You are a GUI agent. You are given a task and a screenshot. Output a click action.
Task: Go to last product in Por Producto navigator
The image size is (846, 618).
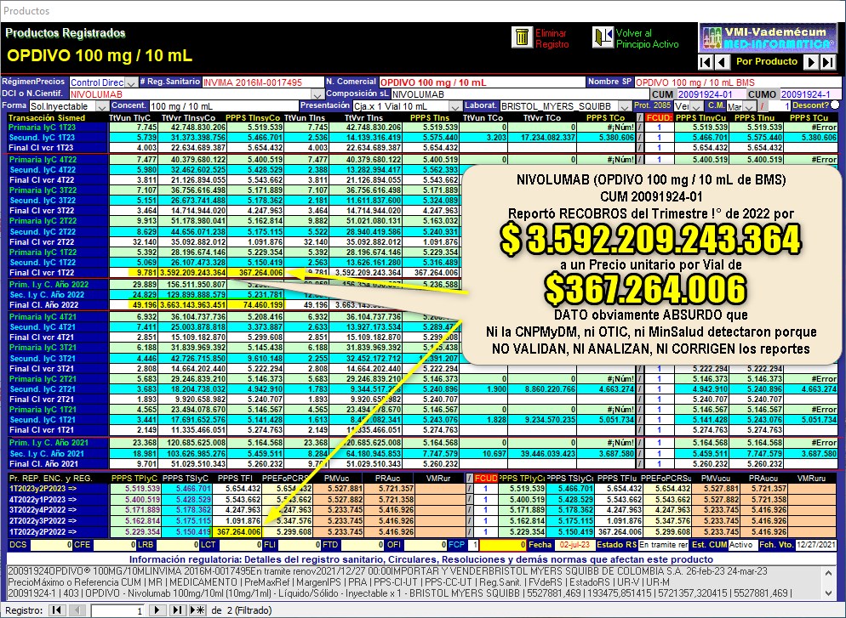[828, 62]
